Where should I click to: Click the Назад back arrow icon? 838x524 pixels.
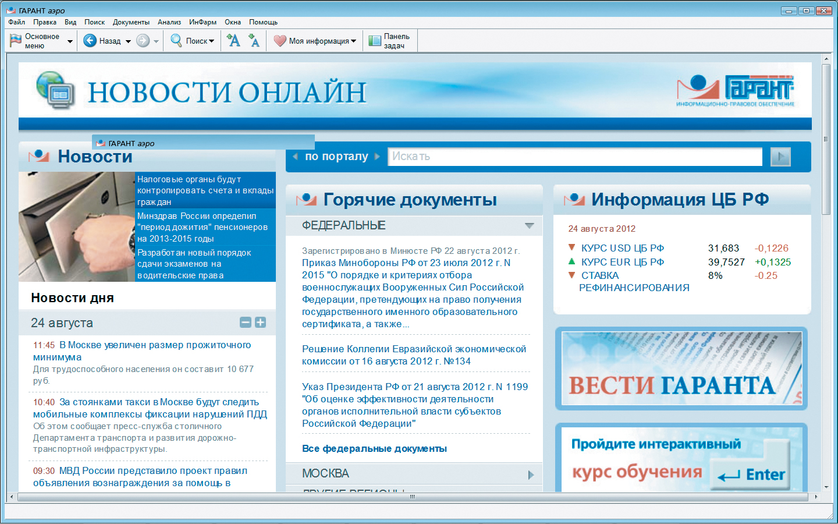pyautogui.click(x=90, y=41)
